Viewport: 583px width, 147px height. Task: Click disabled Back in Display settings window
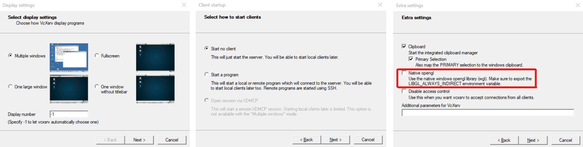[x=111, y=140]
